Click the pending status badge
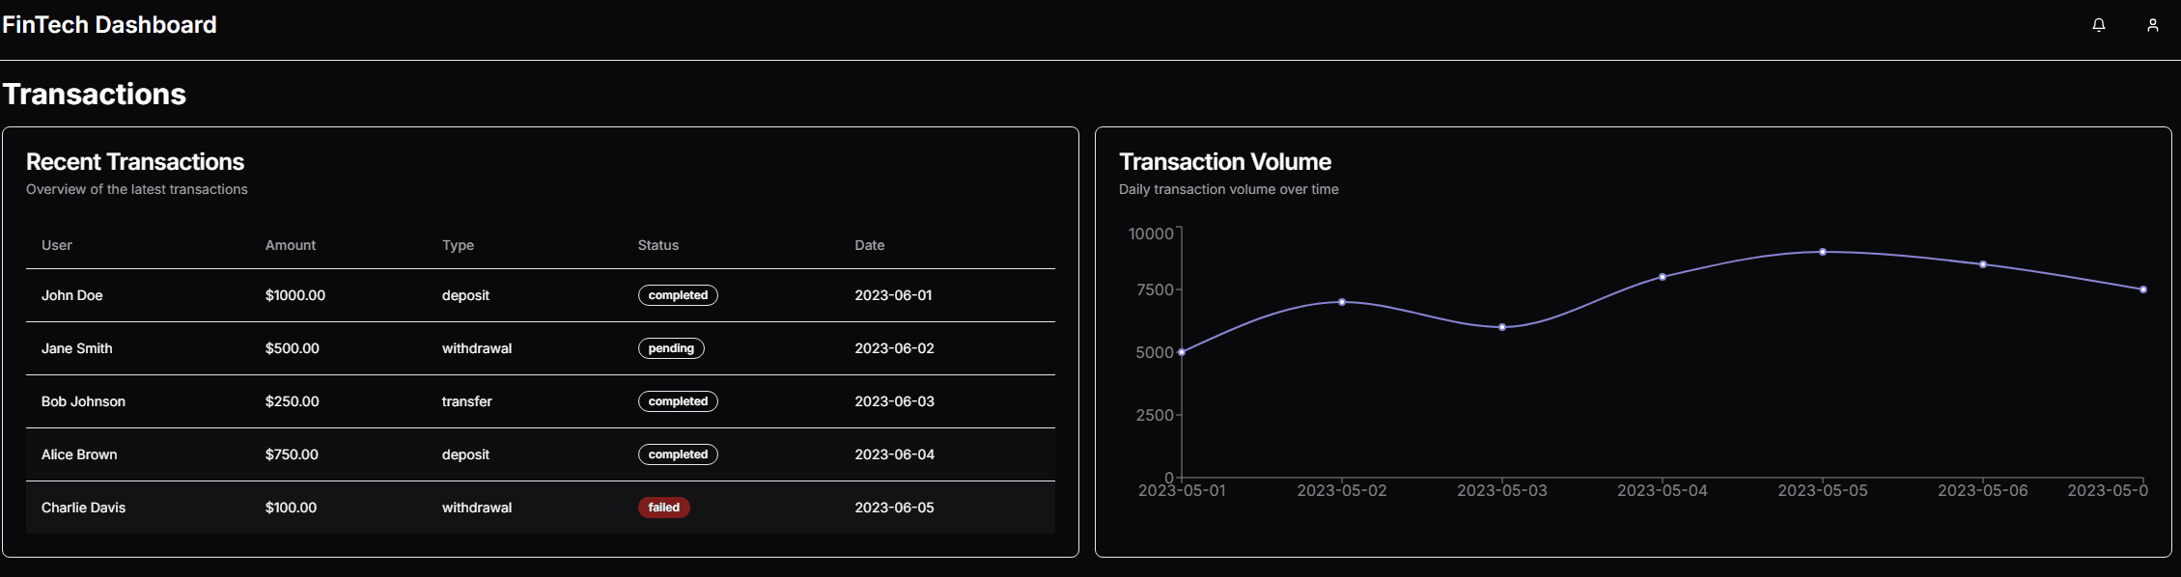Viewport: 2181px width, 577px height. [671, 348]
